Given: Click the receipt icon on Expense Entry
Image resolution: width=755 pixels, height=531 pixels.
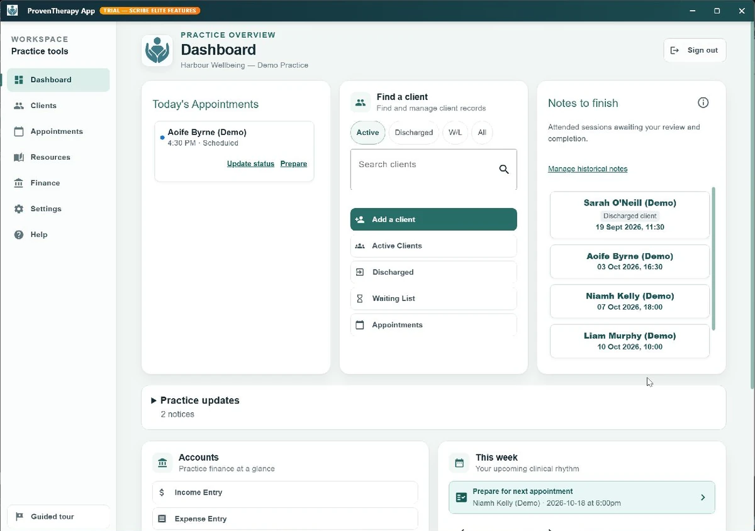Looking at the screenshot, I should (x=162, y=519).
